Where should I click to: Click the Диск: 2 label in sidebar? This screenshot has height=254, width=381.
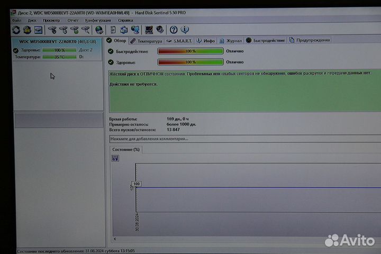point(86,50)
